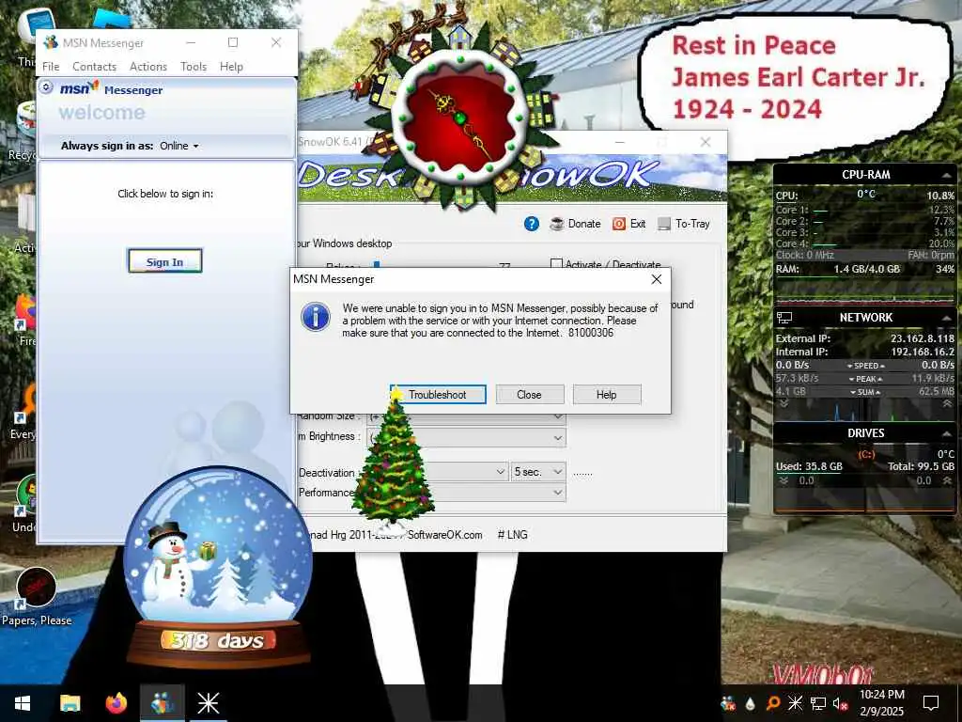Click the up double-chevron in the NETWORK graph
The width and height of the screenshot is (962, 722).
[948, 404]
